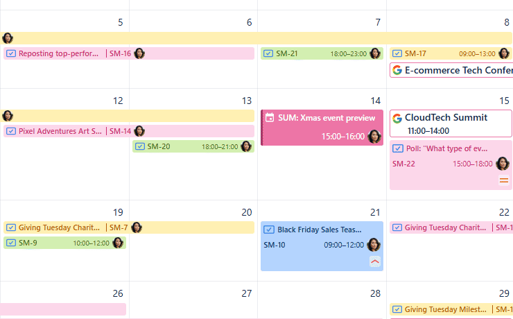Select the date 20 day number
This screenshot has height=319, width=513.
[246, 212]
